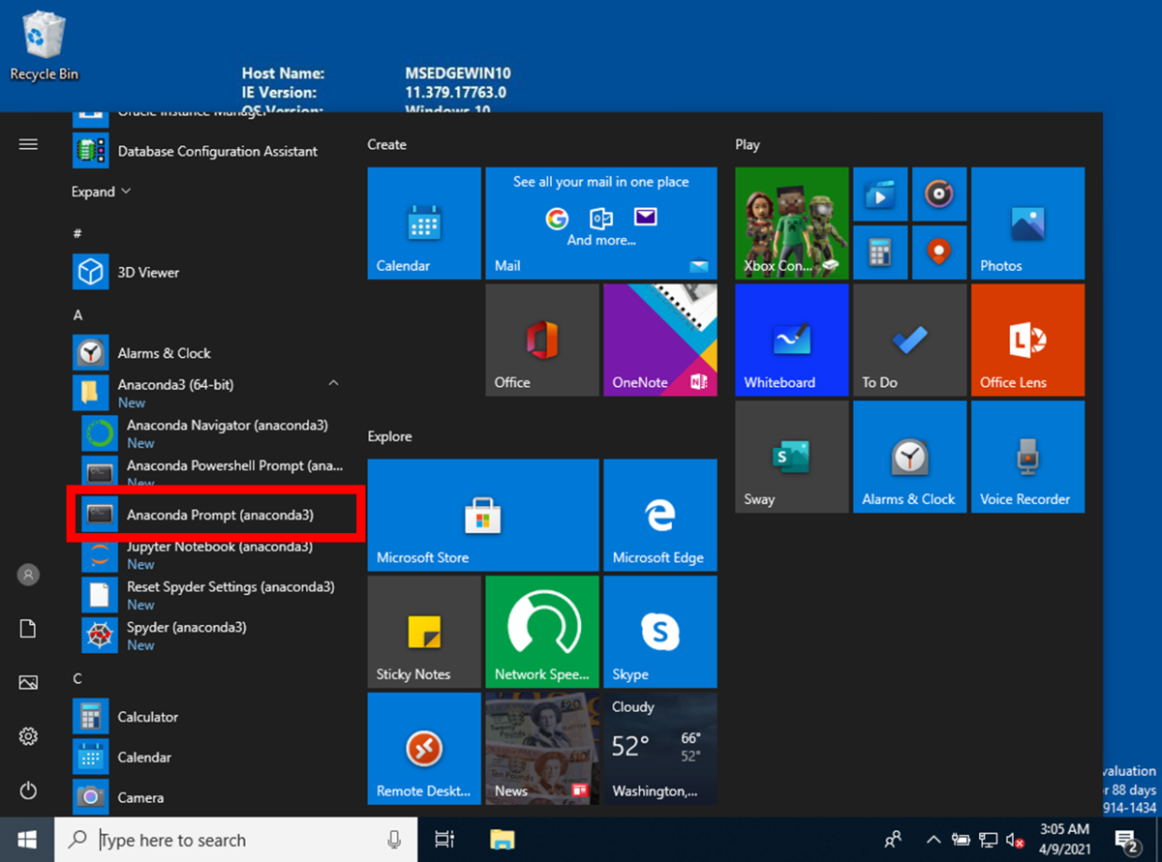The width and height of the screenshot is (1162, 862).
Task: Click the Explore group heading
Action: (x=390, y=436)
